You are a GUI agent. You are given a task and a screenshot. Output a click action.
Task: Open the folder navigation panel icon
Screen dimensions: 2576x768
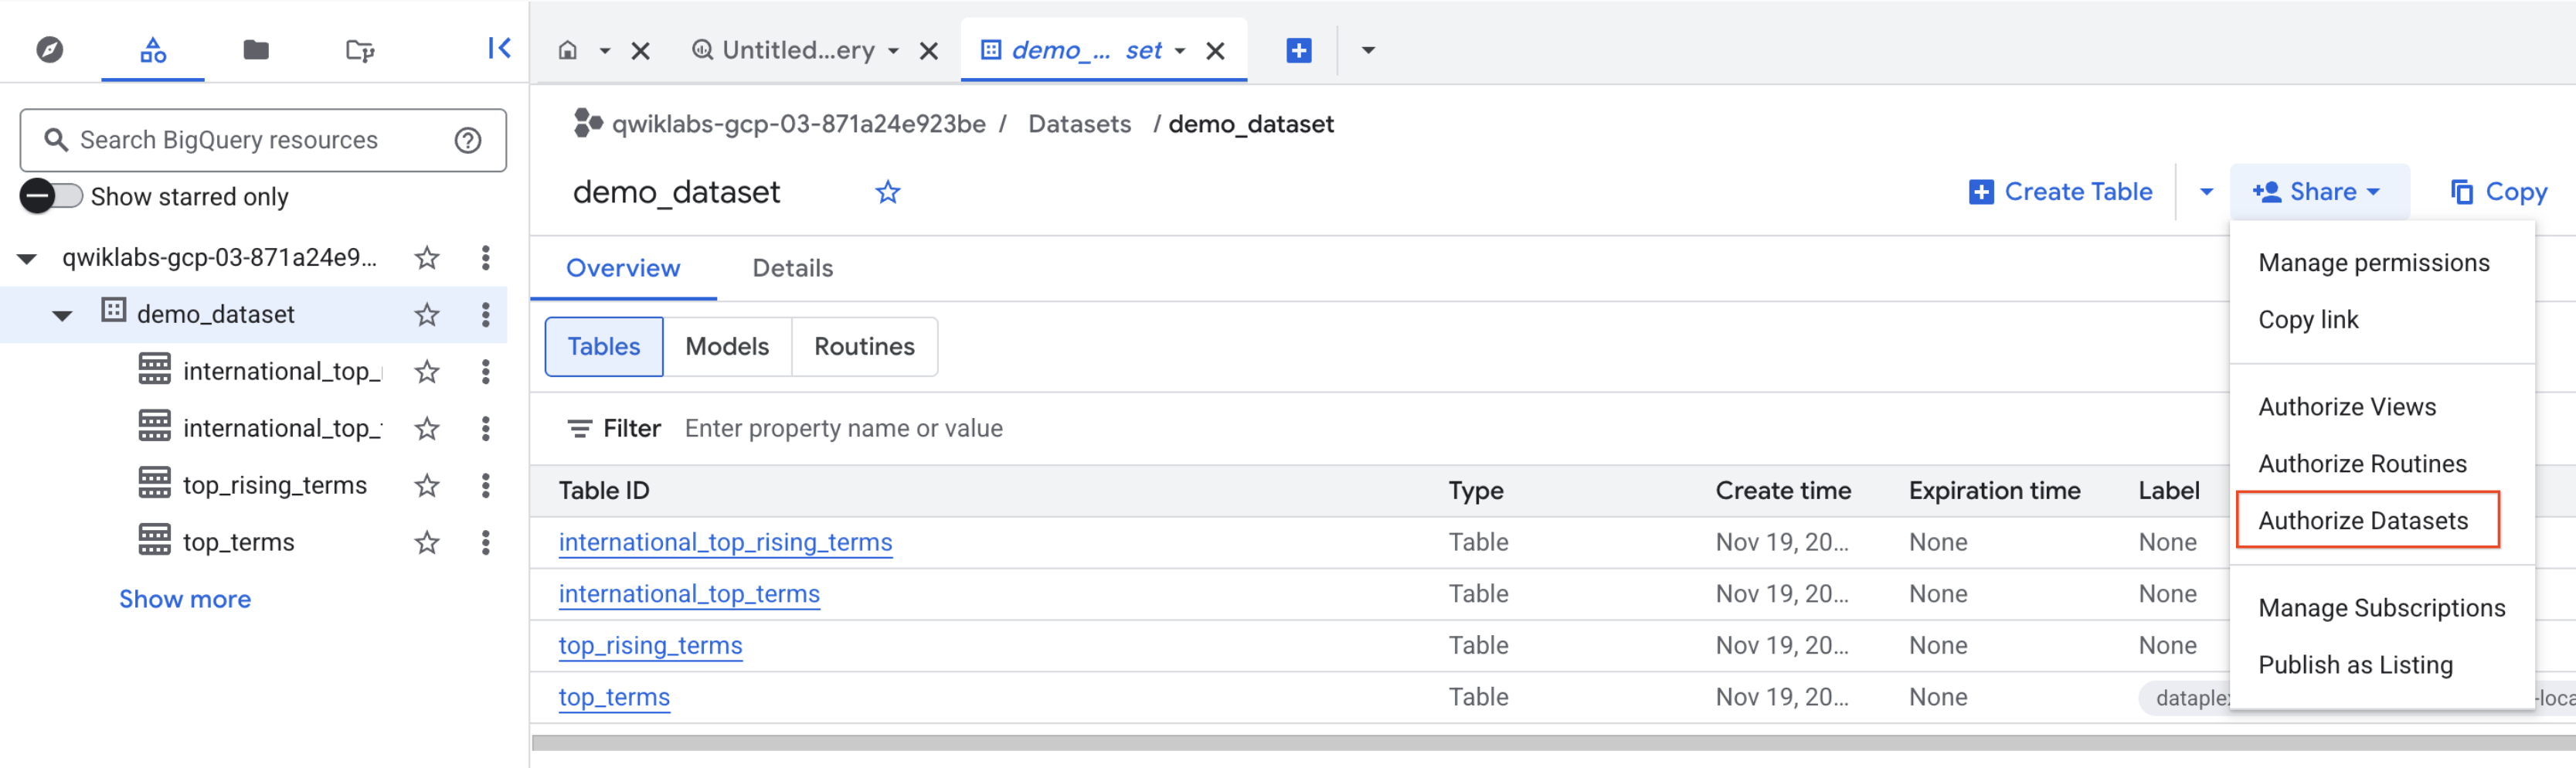255,48
